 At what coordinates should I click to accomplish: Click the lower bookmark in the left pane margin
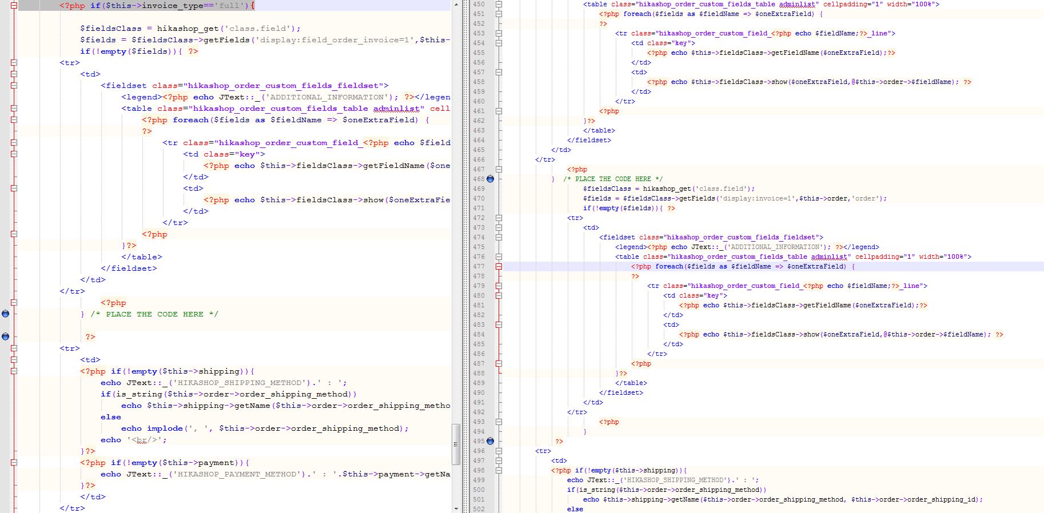(x=6, y=336)
